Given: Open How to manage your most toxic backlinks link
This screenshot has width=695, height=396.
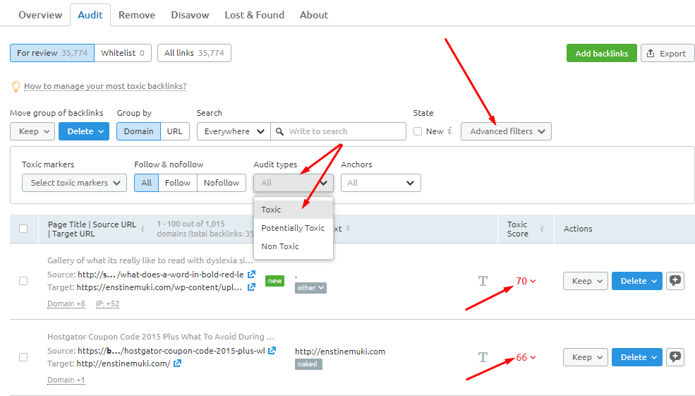Looking at the screenshot, I should (x=105, y=86).
